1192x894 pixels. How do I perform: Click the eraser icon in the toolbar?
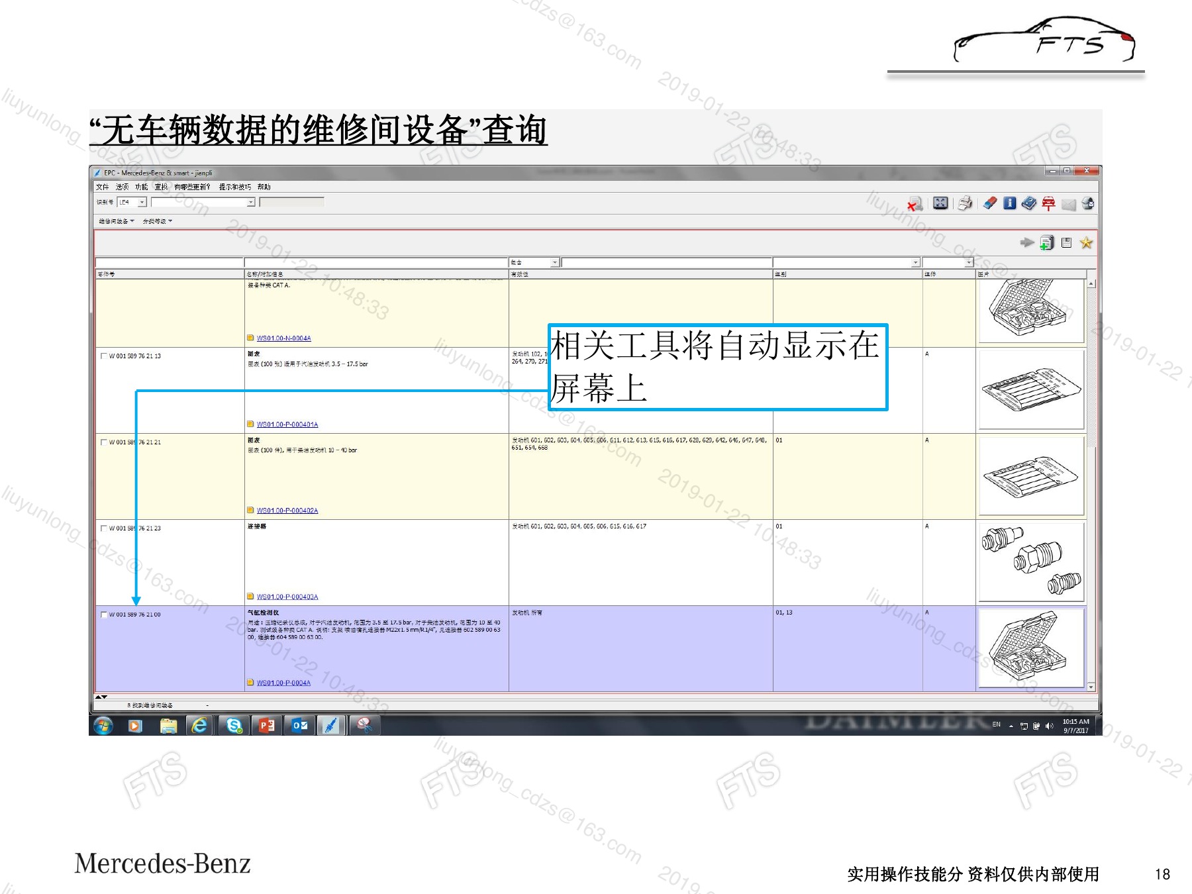989,203
